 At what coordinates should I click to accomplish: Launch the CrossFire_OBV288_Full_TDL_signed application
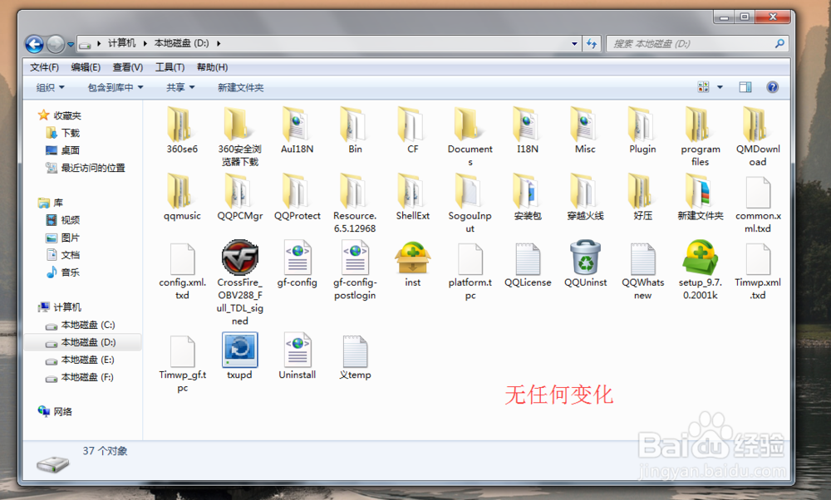click(x=239, y=257)
